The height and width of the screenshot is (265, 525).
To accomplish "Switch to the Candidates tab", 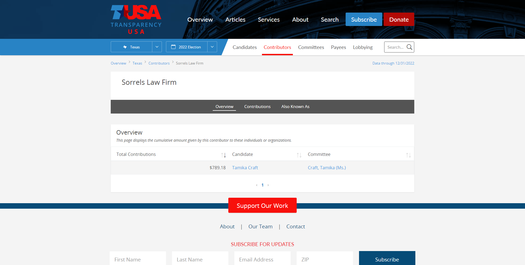I will click(244, 47).
